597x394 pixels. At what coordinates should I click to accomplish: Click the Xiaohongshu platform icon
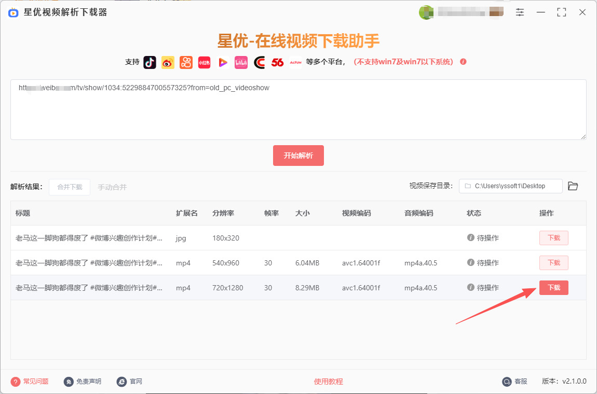205,62
